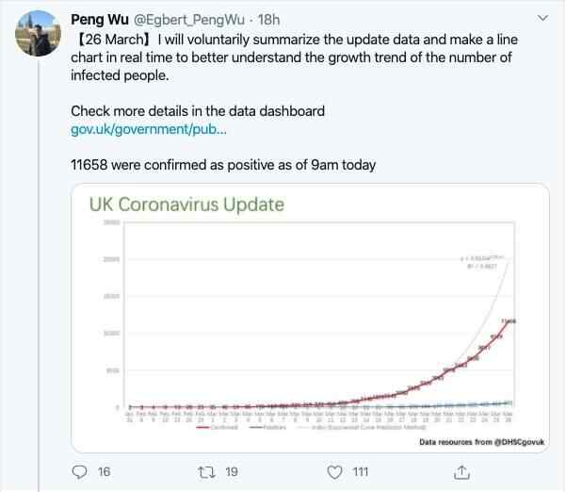Viewport: 566px width, 492px height.
Task: Click the reply count 16
Action: [x=105, y=471]
